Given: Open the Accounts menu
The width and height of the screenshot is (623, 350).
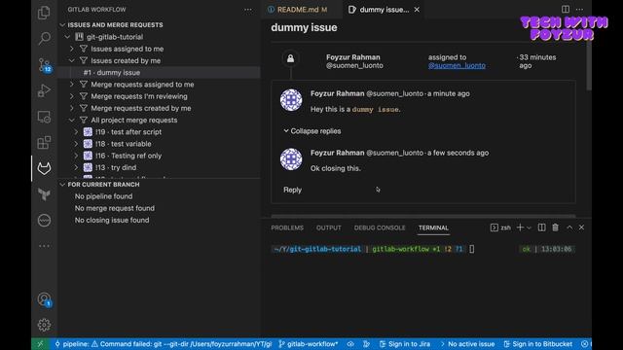Looking at the screenshot, I should coord(44,299).
